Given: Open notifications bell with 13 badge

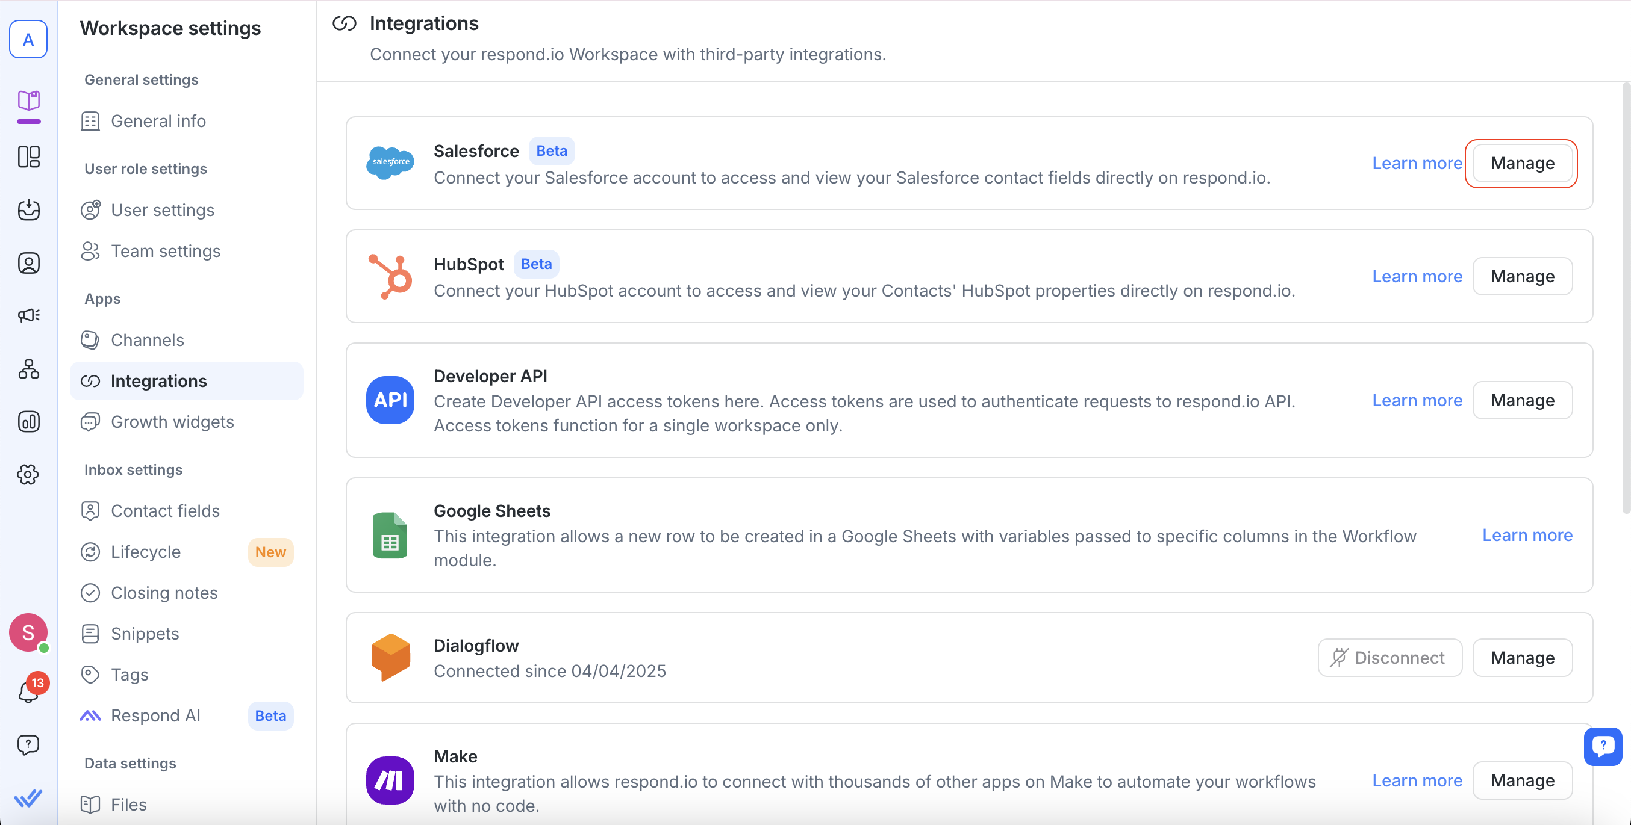Looking at the screenshot, I should (28, 691).
